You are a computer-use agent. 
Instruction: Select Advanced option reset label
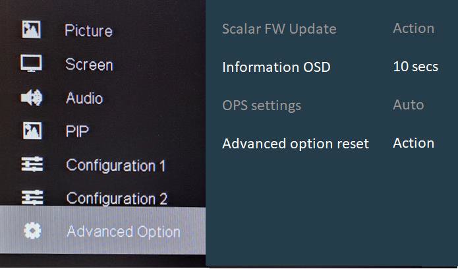pyautogui.click(x=295, y=144)
